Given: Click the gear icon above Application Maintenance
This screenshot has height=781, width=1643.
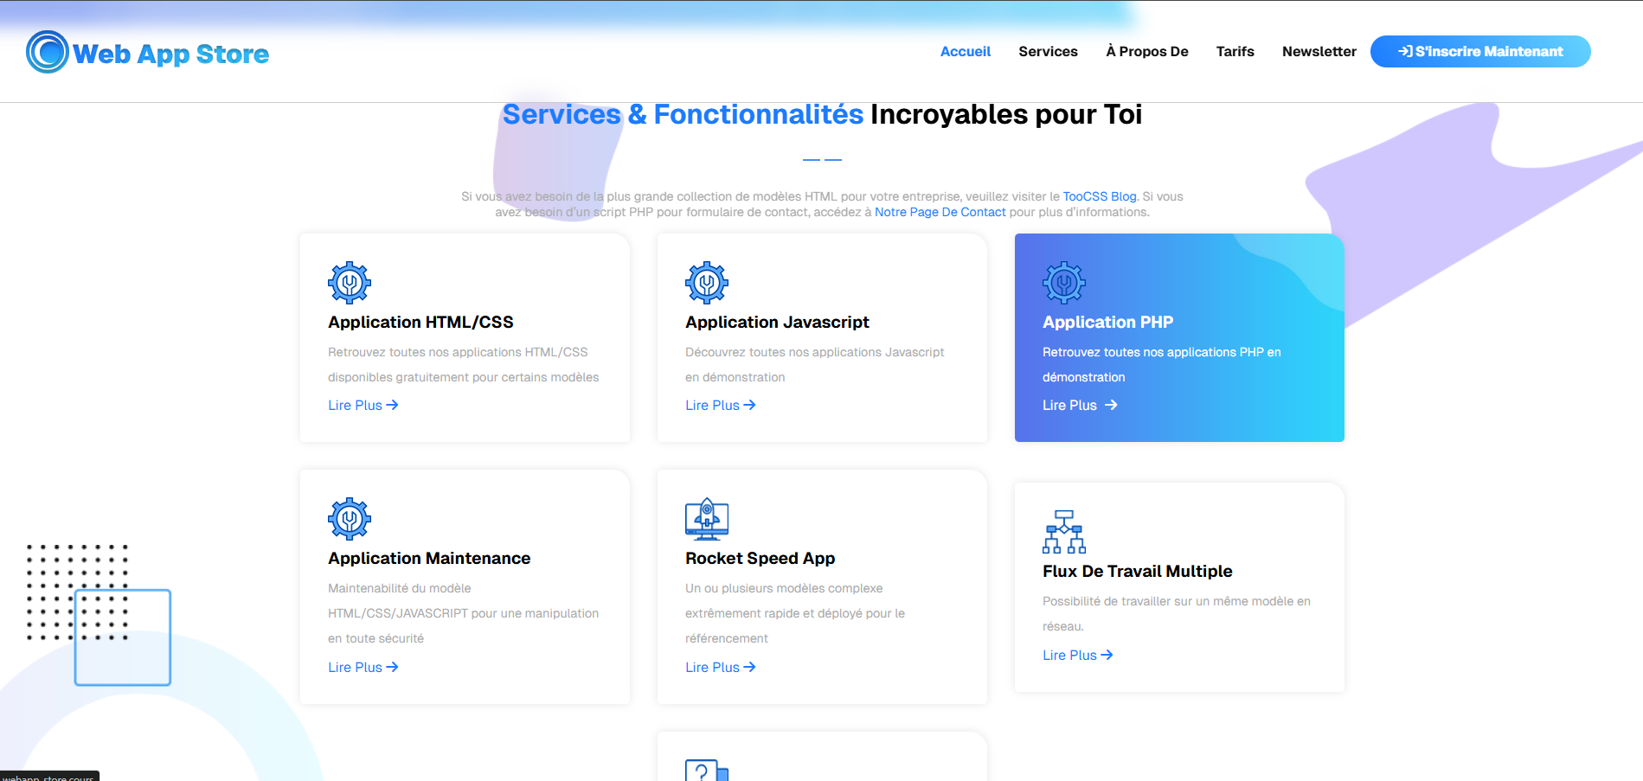Looking at the screenshot, I should point(350,519).
